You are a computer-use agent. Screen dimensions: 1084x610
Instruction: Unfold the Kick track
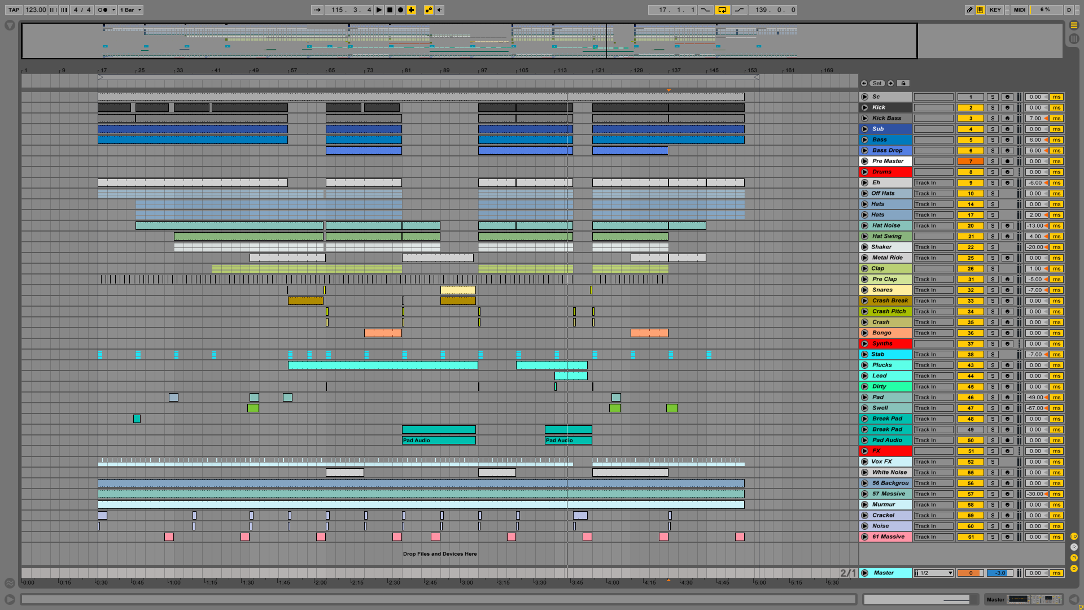(x=864, y=107)
